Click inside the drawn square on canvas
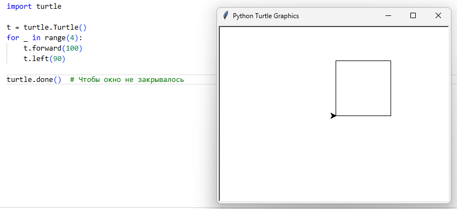This screenshot has height=209, width=457. [x=363, y=88]
